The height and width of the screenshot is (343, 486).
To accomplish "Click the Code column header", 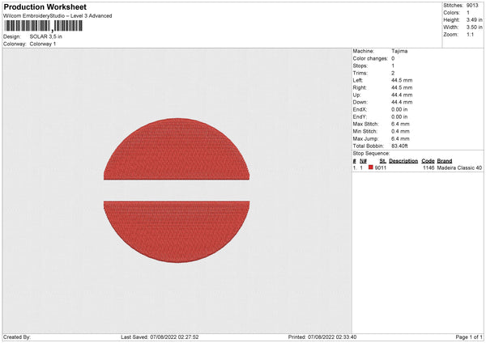I will [x=428, y=160].
